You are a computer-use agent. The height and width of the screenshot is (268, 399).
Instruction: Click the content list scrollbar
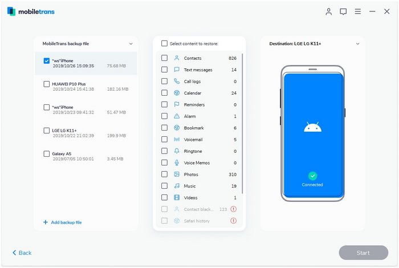coord(242,123)
